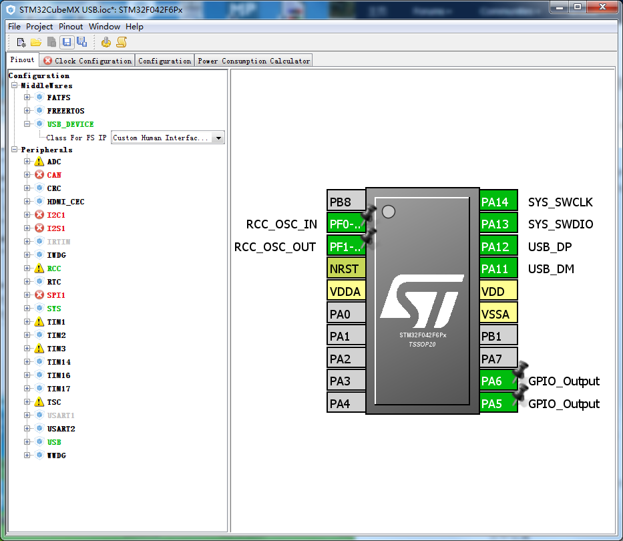This screenshot has width=623, height=541.
Task: Select the TIM14 peripheral label
Action: coord(59,362)
